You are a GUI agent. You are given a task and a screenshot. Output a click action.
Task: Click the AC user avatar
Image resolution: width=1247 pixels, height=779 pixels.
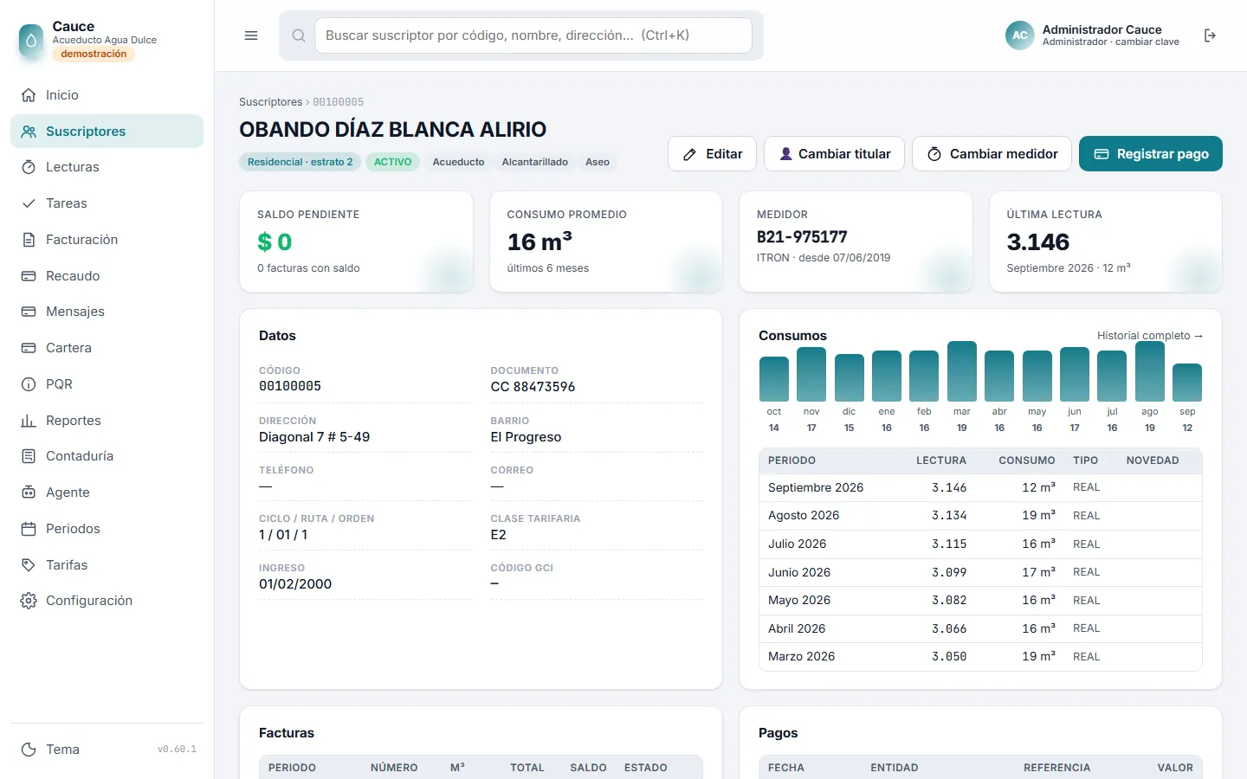click(x=1020, y=35)
